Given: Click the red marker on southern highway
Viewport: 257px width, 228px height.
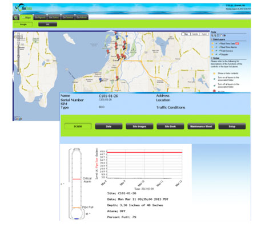Looking at the screenshot, I should [x=117, y=78].
